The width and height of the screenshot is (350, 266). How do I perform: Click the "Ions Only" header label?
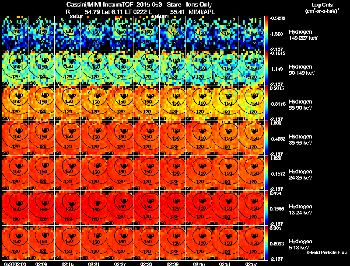(199, 5)
